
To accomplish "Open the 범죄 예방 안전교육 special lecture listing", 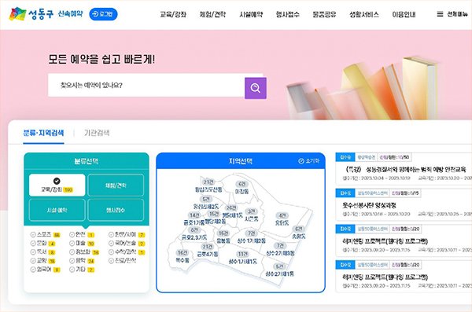I will pyautogui.click(x=405, y=170).
